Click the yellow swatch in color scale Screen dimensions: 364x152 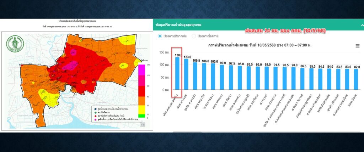(x=141, y=109)
